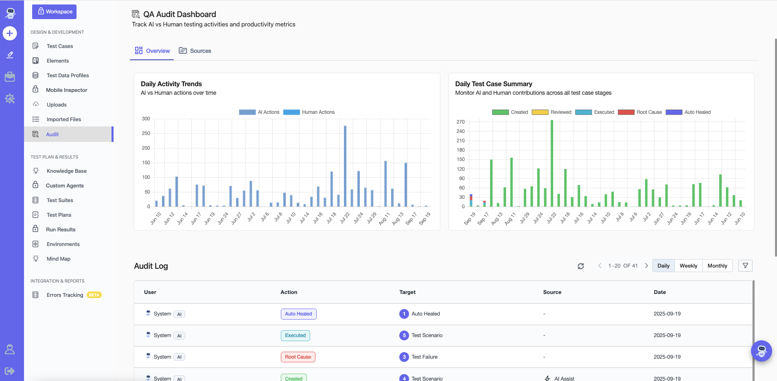The image size is (777, 381).
Task: Open Test Cases in the sidebar
Action: coord(60,46)
